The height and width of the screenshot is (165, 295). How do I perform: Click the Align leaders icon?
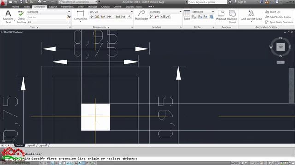tap(163, 17)
